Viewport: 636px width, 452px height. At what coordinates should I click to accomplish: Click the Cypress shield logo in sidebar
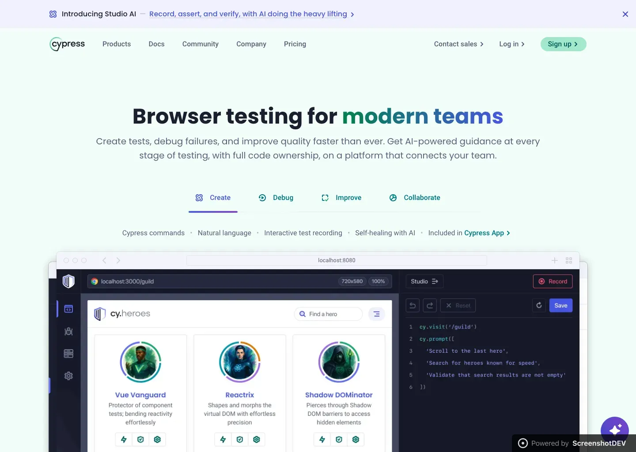(x=68, y=281)
